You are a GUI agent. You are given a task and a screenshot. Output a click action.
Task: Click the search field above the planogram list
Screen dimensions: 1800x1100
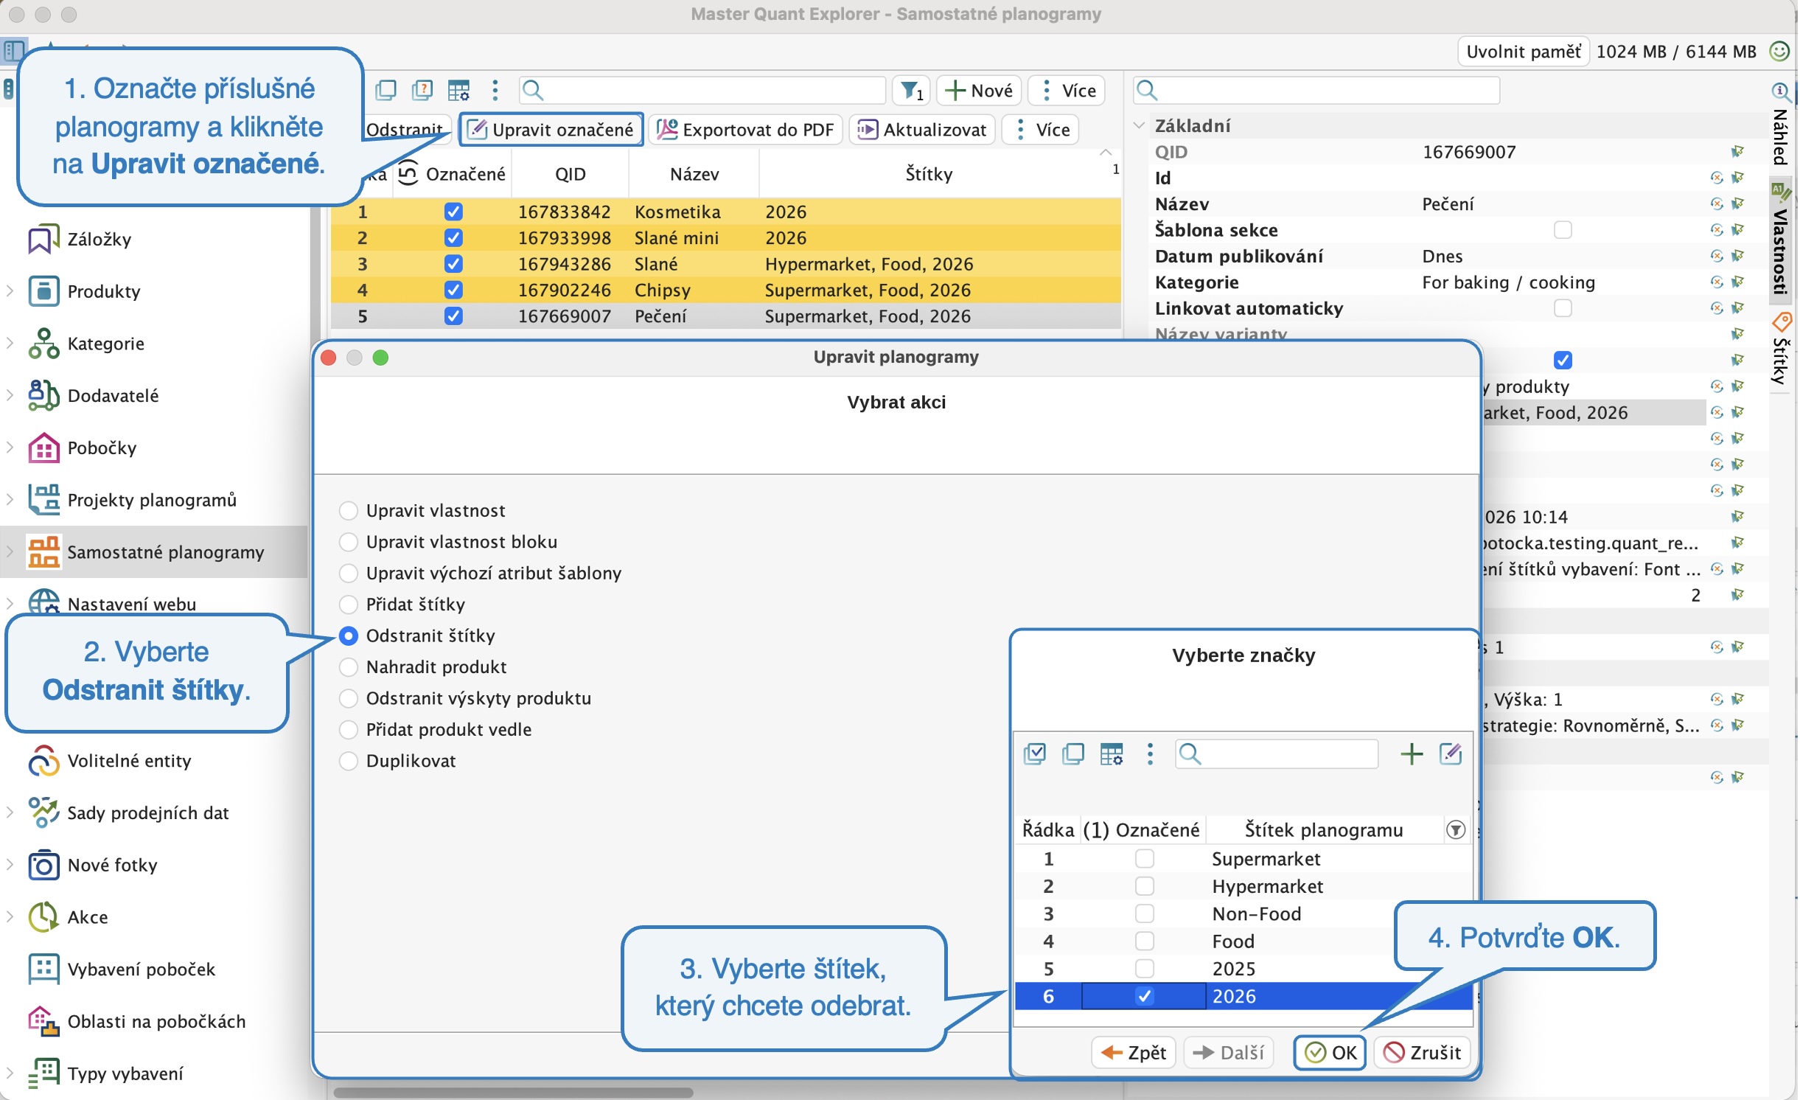coord(702,91)
